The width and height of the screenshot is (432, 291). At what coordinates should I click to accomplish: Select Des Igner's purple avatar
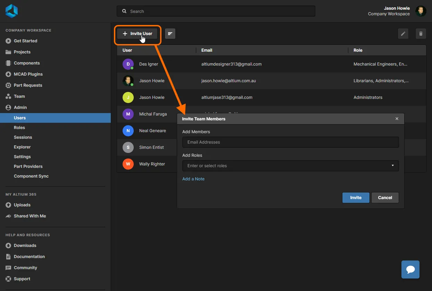tap(128, 64)
